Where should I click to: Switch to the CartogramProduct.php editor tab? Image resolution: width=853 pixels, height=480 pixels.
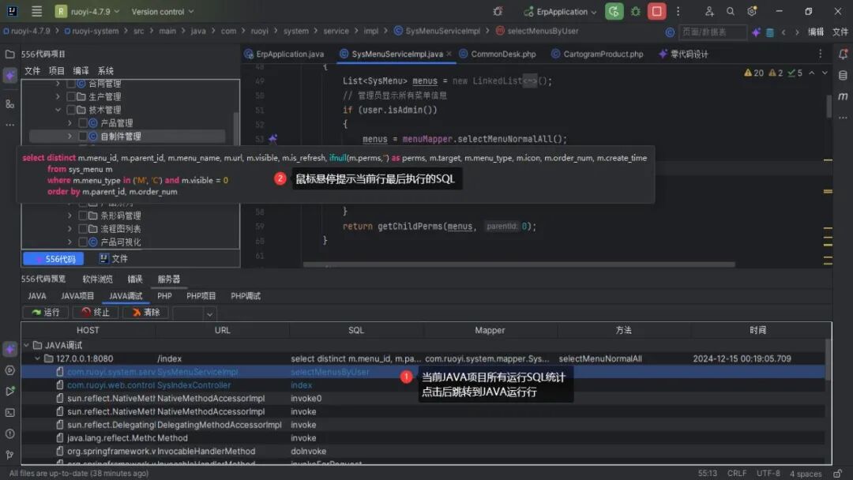[x=597, y=54]
